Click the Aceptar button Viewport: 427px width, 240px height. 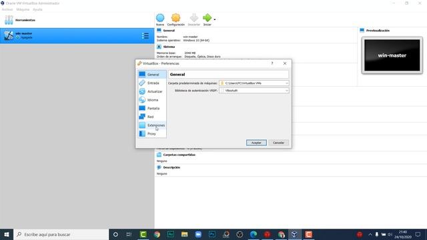tap(256, 143)
